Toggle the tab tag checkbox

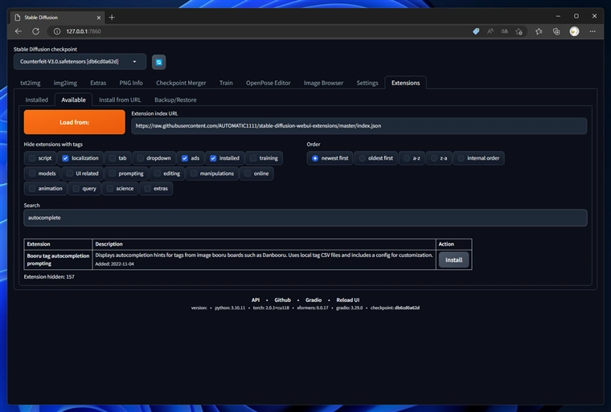113,158
